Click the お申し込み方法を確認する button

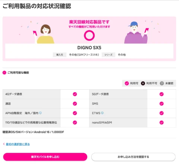(134, 157)
